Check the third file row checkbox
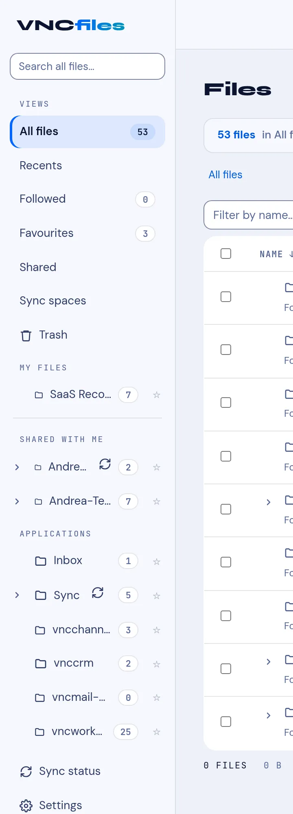 pos(226,403)
